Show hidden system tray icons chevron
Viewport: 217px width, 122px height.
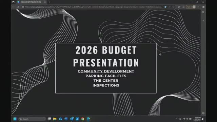point(176,119)
